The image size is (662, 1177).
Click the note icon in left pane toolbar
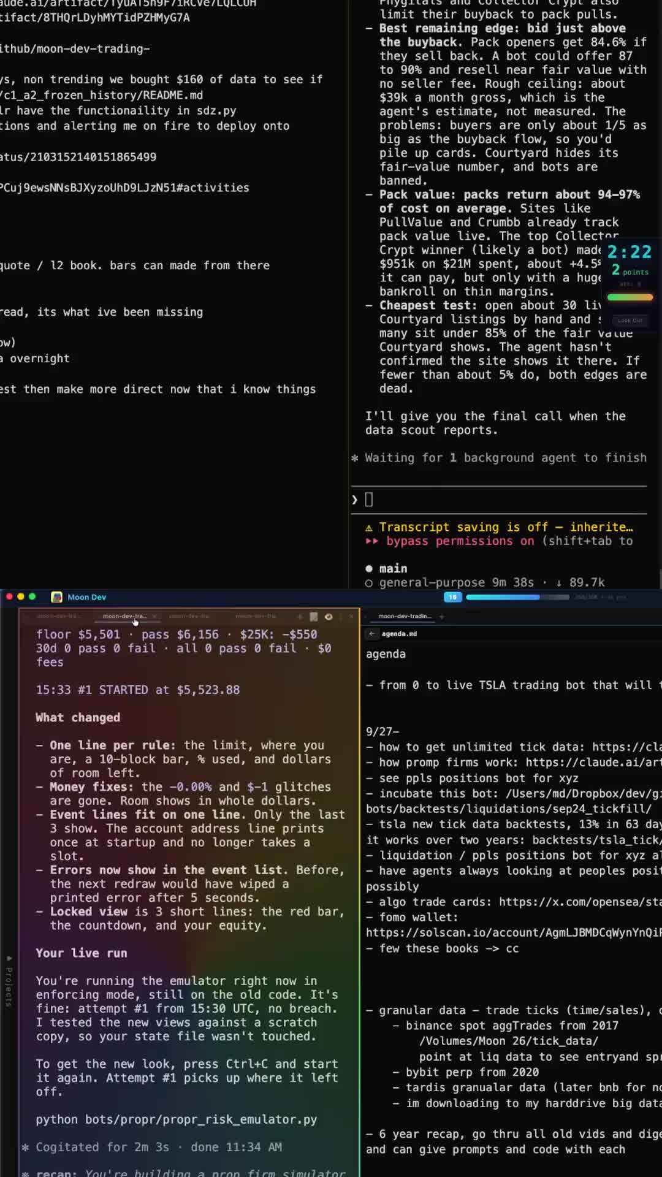click(x=314, y=617)
